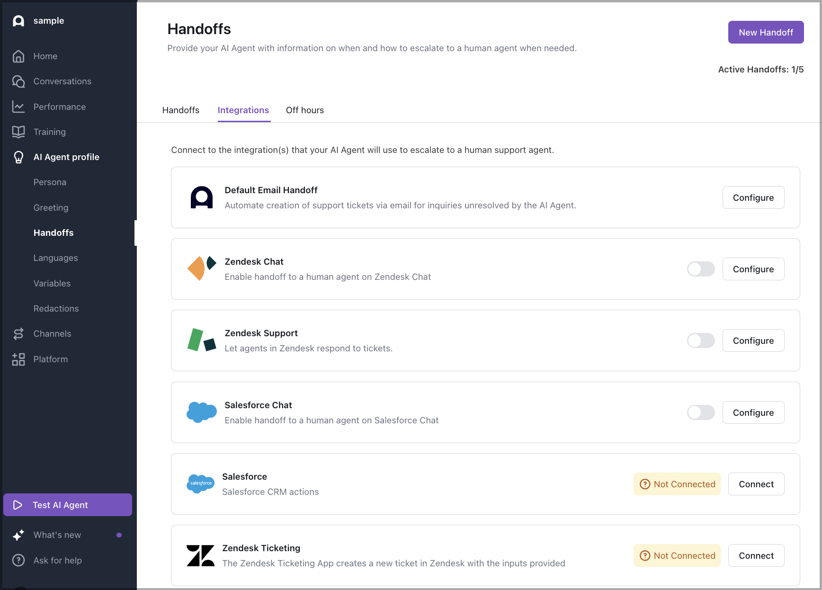Click Connect next to Salesforce CRM
The image size is (822, 590).
(x=756, y=484)
